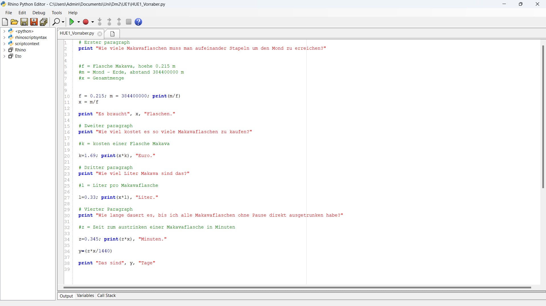Viewport: 546px width, 306px height.
Task: Open the search options dropdown
Action: pos(61,22)
